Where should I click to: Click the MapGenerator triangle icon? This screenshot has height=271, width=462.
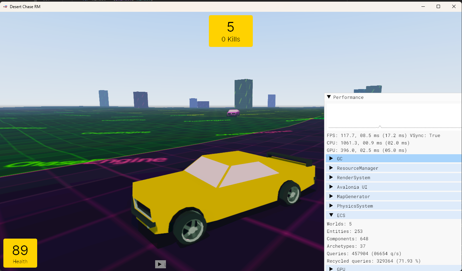[331, 196]
